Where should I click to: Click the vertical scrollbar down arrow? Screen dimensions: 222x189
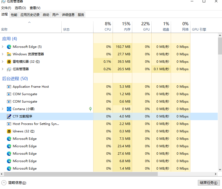(220, 169)
